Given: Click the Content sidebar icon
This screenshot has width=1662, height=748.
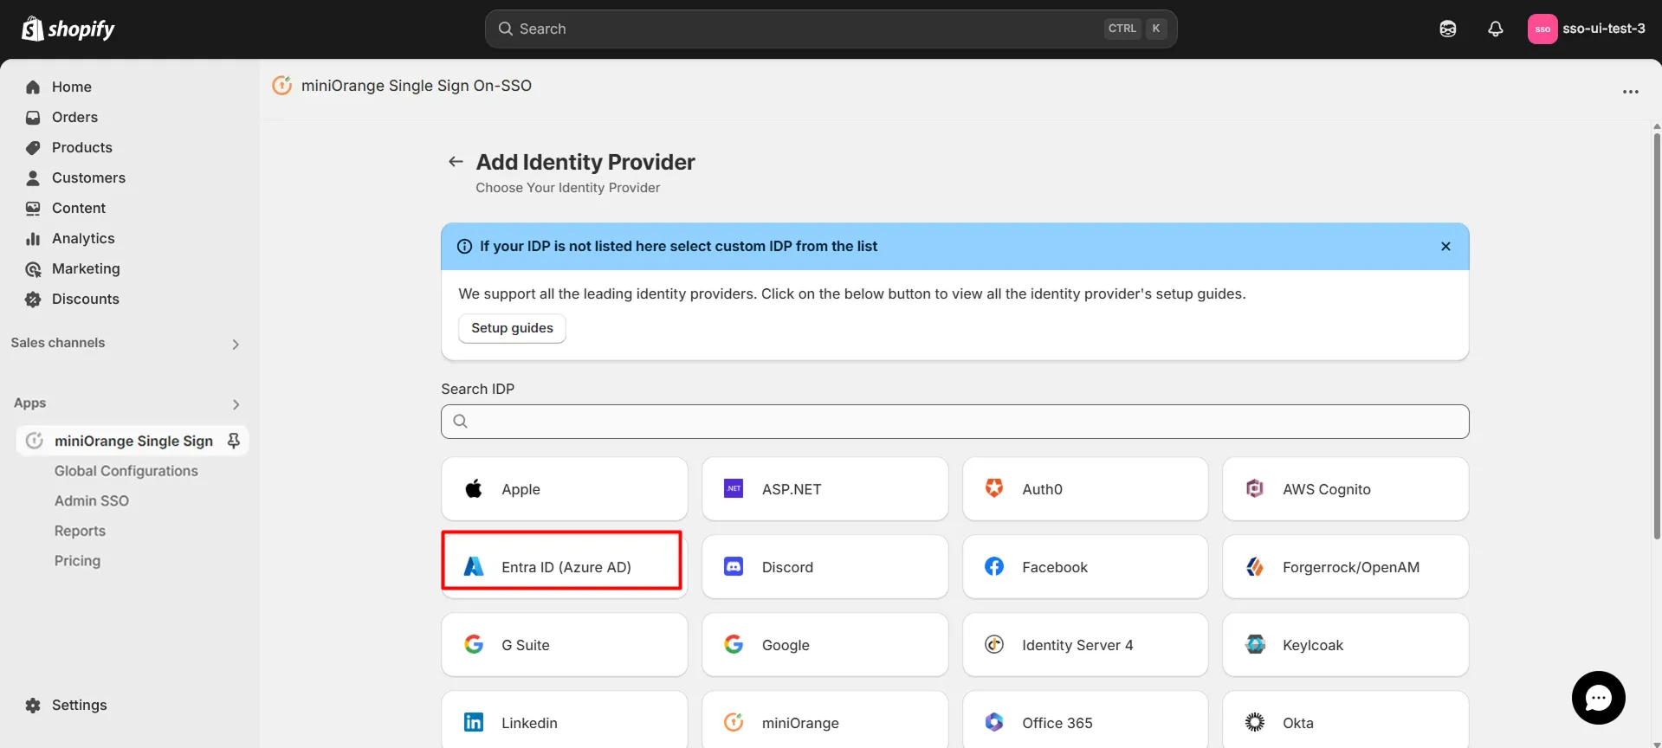Looking at the screenshot, I should (33, 208).
